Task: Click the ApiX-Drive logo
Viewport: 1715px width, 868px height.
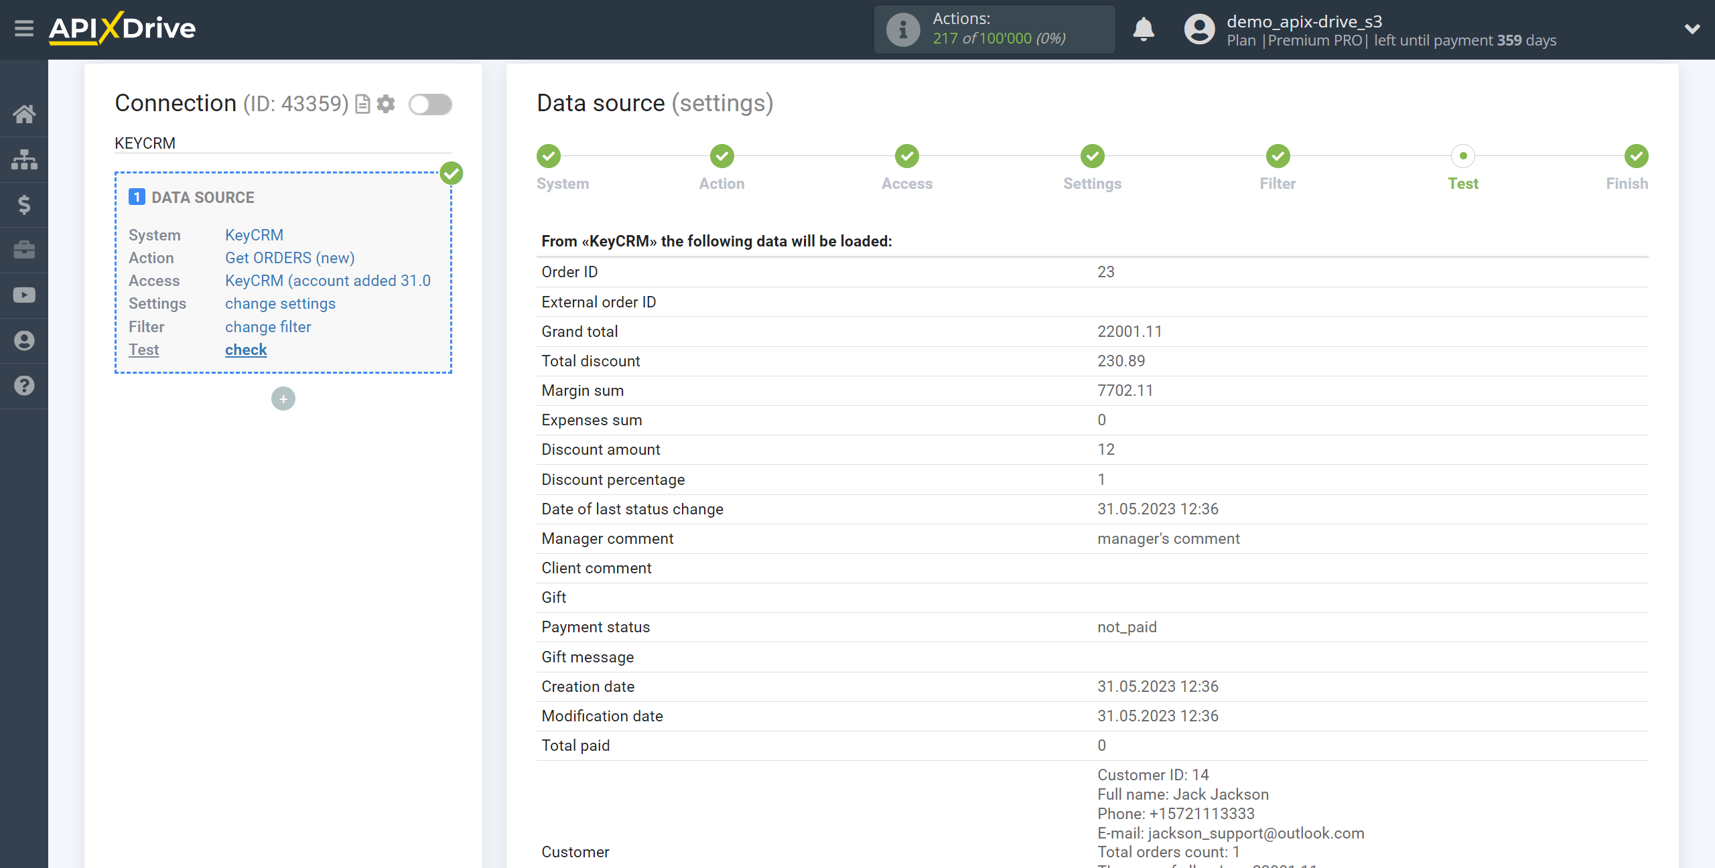Action: pos(122,28)
